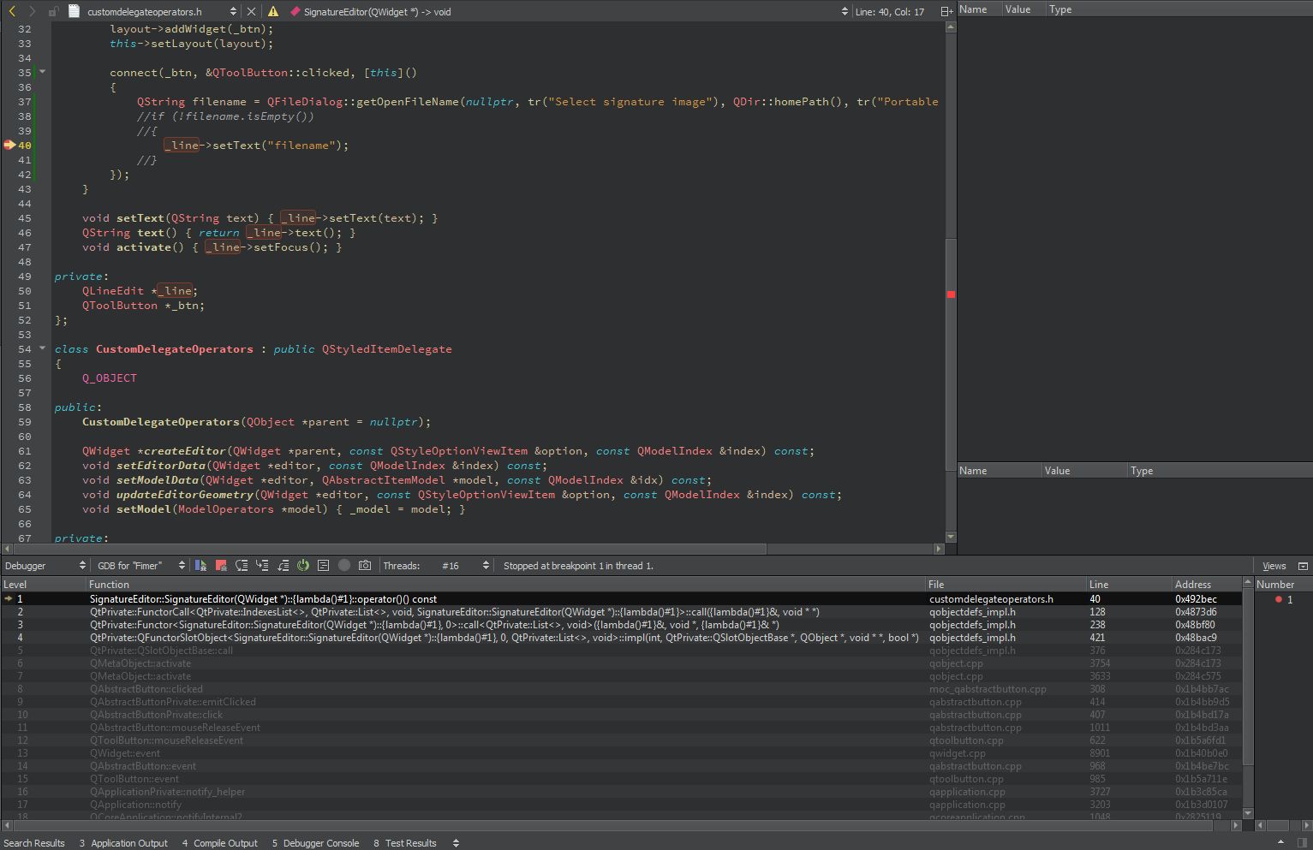Sort stack by File column header
Screen dimensions: 1313x850
point(1006,584)
